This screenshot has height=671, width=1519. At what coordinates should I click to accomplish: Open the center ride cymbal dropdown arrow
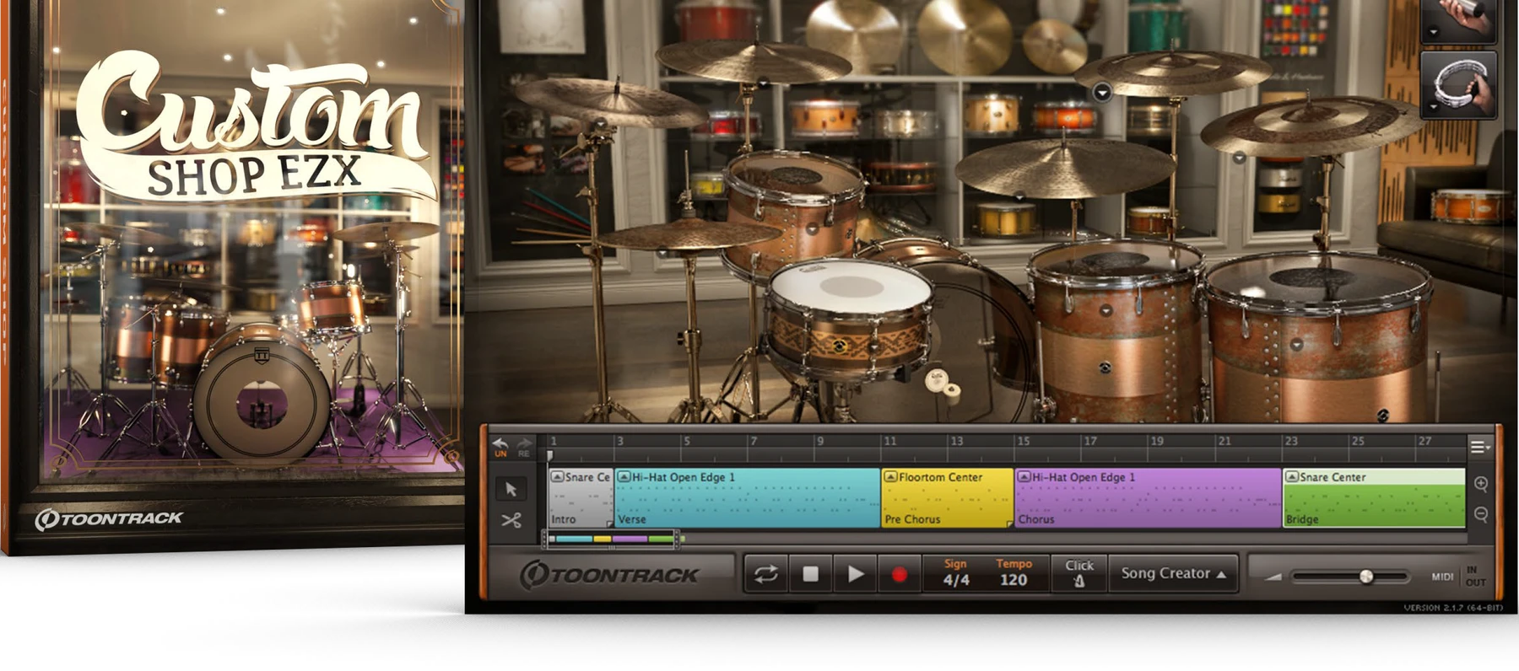[x=1019, y=196]
